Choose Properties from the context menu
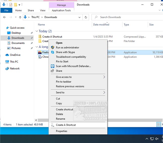 pyautogui.click(x=61, y=131)
